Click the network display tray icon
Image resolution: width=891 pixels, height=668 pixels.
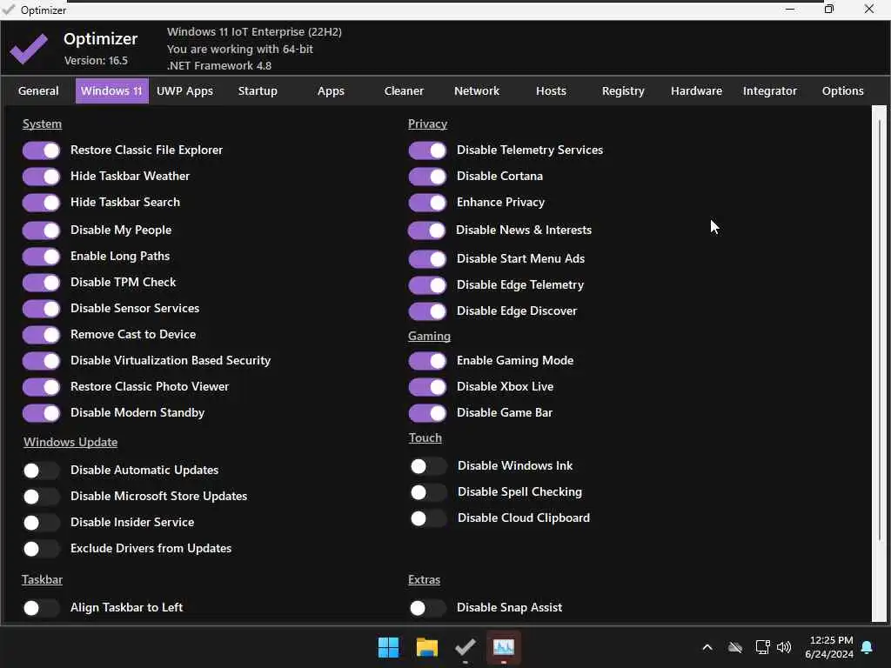click(x=762, y=647)
